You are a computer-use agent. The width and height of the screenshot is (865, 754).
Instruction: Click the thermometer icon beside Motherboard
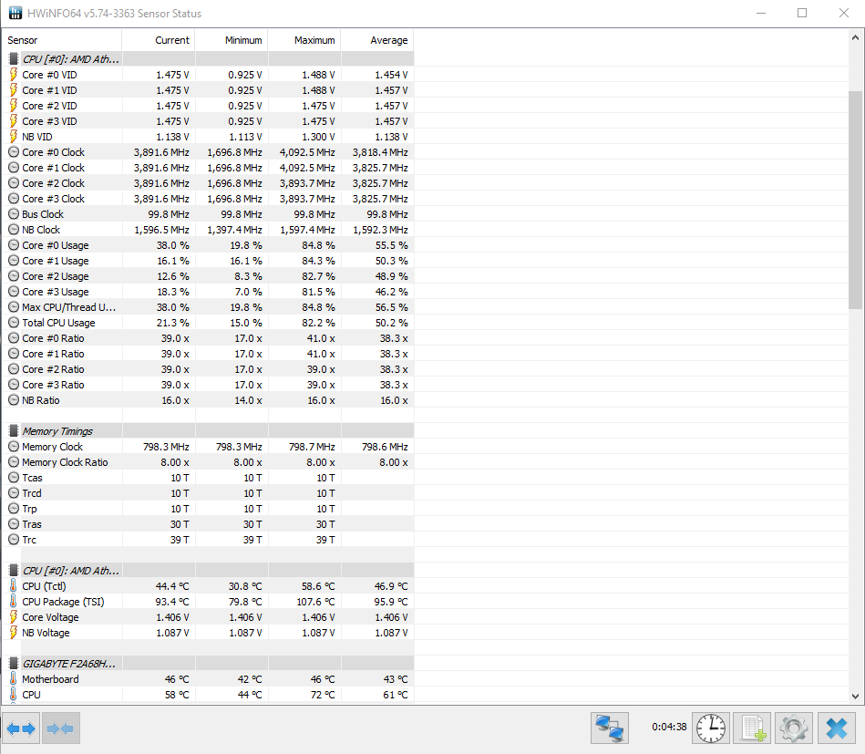[14, 679]
